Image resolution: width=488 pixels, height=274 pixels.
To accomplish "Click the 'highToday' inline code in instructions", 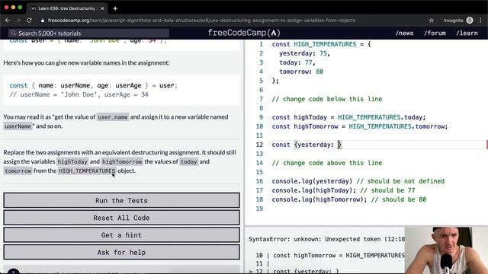I will point(72,161).
